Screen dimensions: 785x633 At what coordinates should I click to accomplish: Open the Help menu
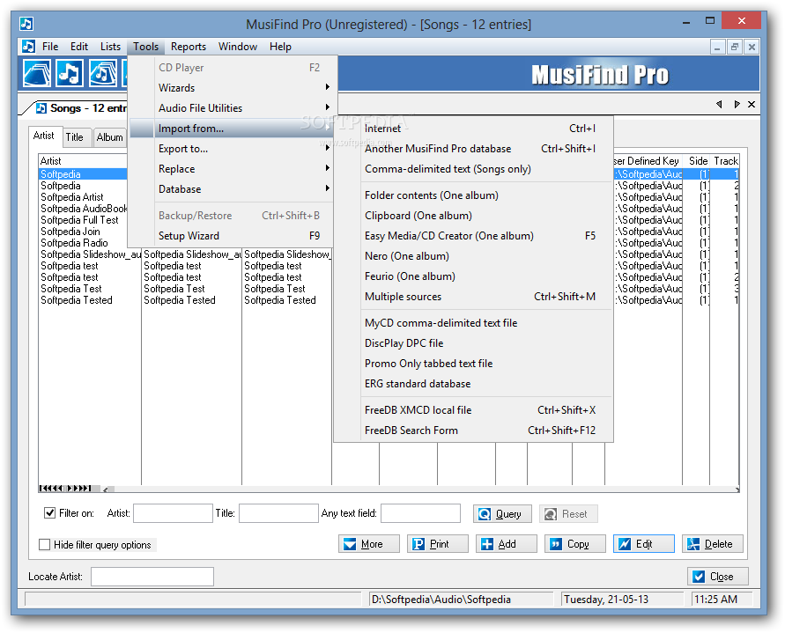click(280, 47)
